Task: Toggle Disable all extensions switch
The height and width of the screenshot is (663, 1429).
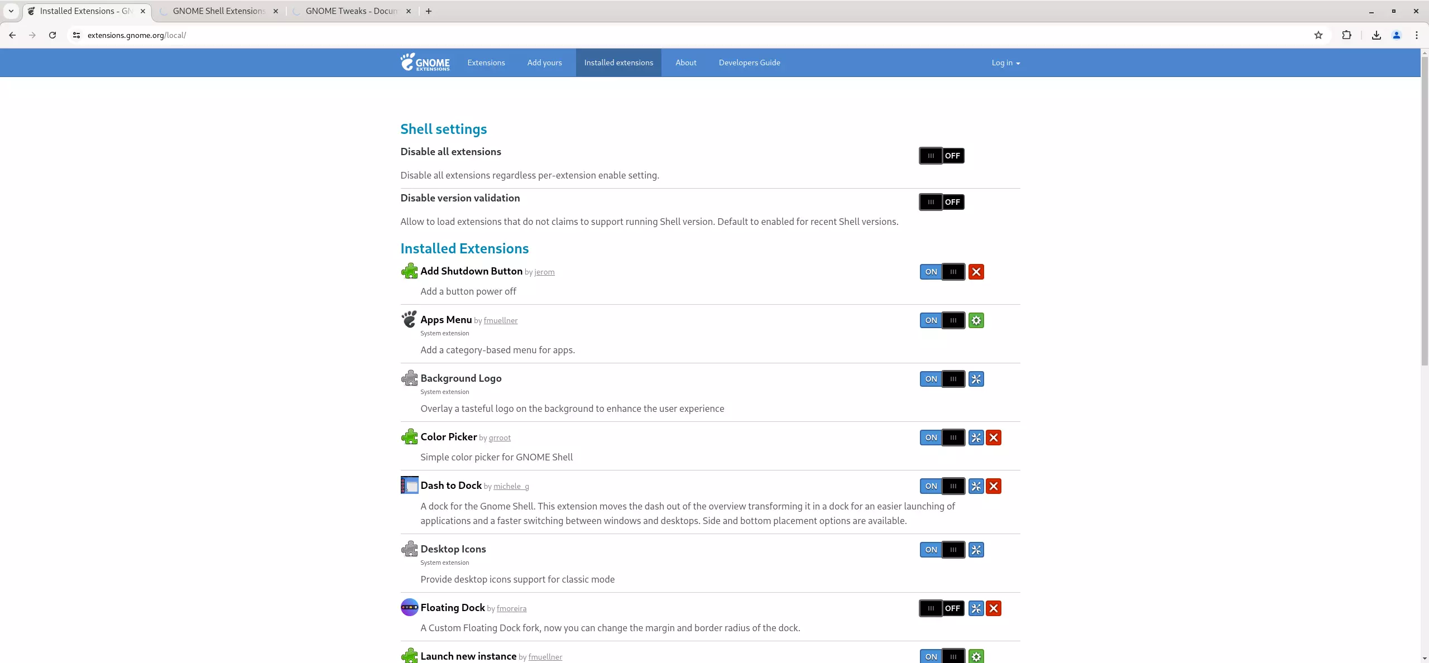Action: click(x=942, y=155)
